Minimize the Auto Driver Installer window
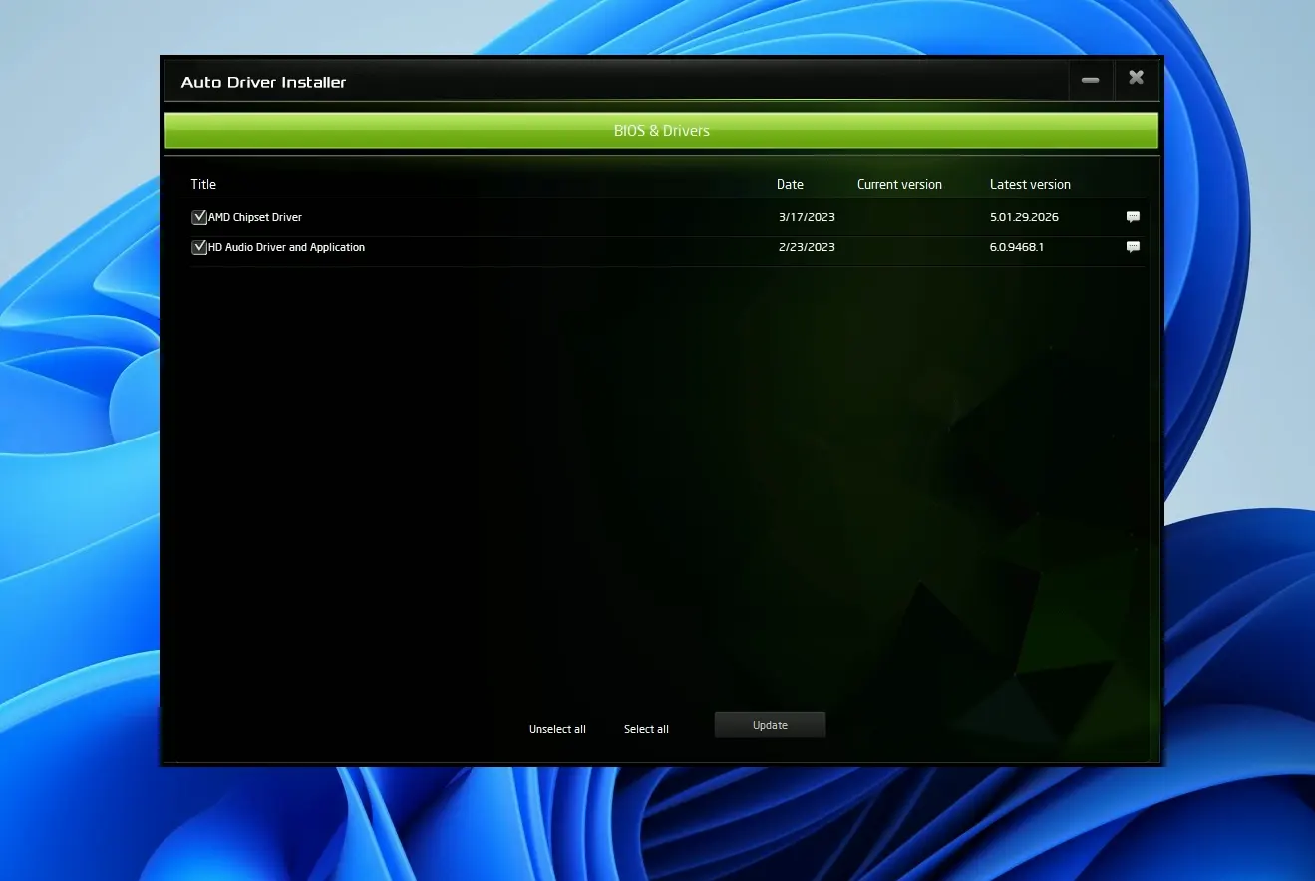The height and width of the screenshot is (881, 1315). (1091, 80)
